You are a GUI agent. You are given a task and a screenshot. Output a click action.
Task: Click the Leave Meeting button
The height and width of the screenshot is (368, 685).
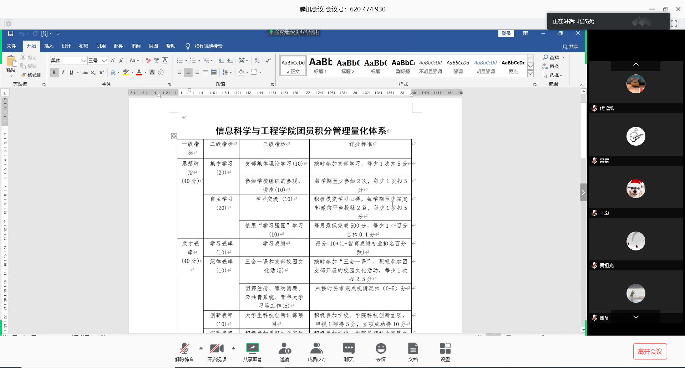click(x=650, y=352)
